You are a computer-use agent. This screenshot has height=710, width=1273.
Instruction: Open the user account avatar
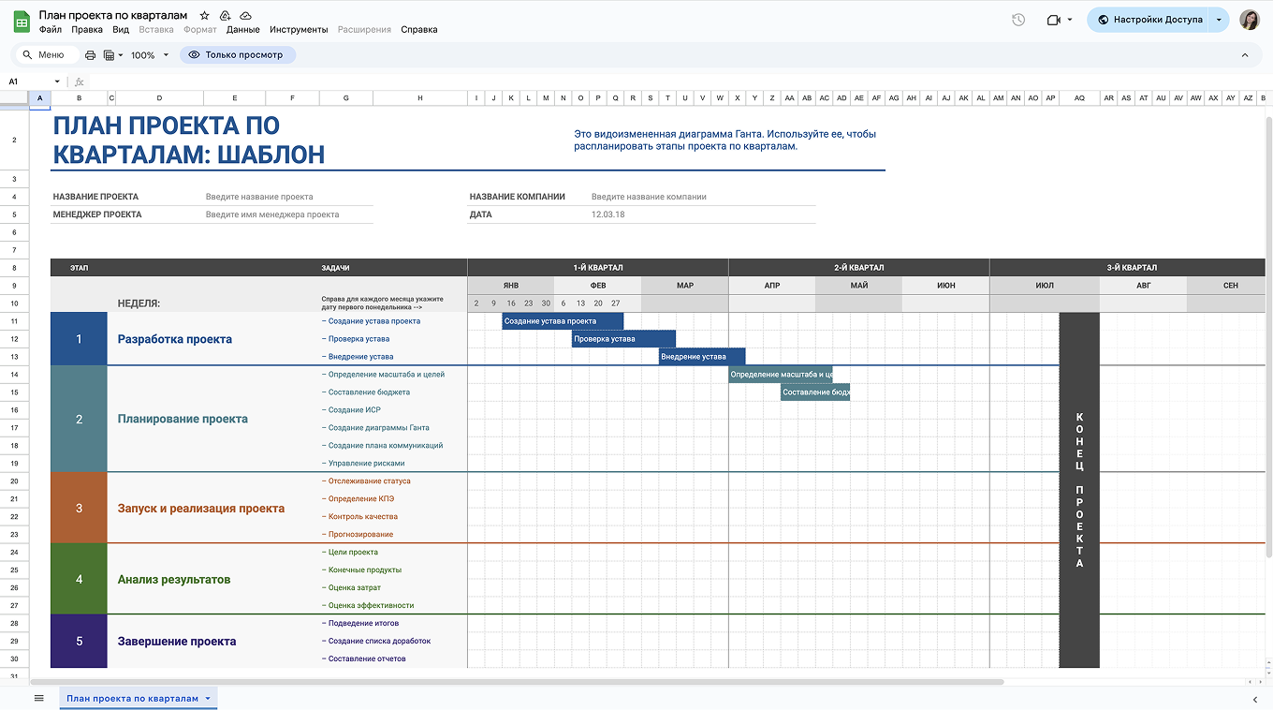click(1250, 20)
